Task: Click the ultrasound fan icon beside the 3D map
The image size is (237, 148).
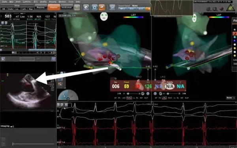Action: [68, 95]
